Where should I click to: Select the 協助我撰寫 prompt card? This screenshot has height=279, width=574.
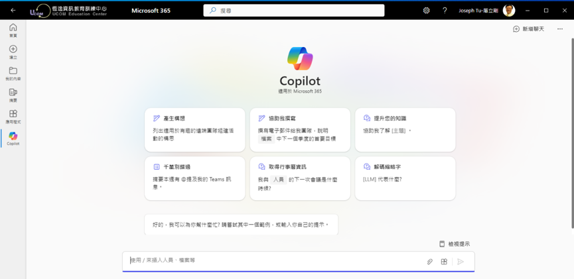coord(300,129)
